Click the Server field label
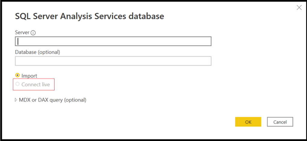The image size is (307, 141). [22, 32]
